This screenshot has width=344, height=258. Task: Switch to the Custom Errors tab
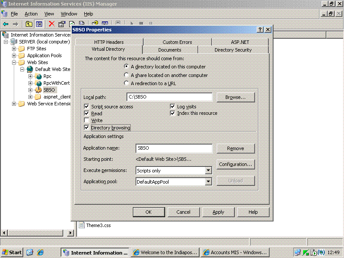[x=177, y=42]
